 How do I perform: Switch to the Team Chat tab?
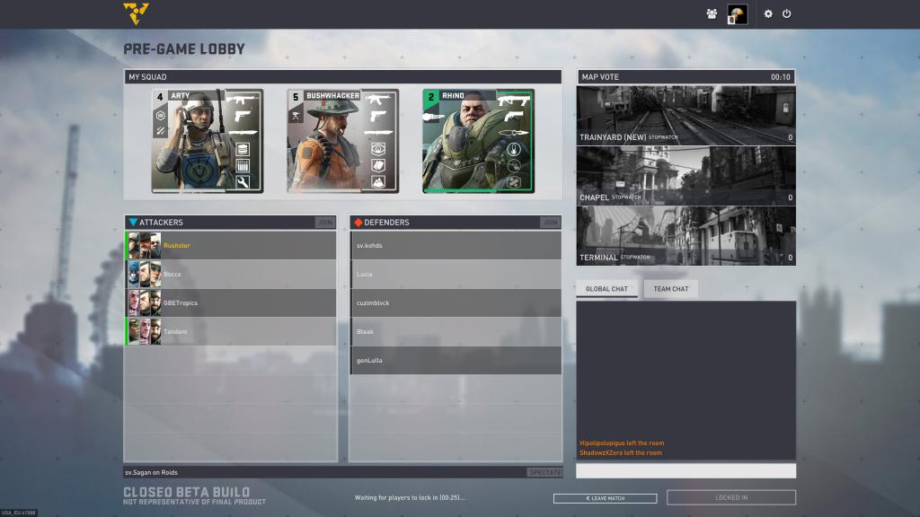(x=671, y=288)
